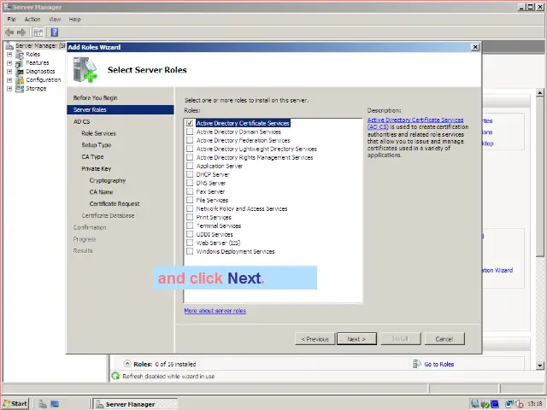
Task: Tick the Web Server (IIS) checkbox
Action: 190,243
